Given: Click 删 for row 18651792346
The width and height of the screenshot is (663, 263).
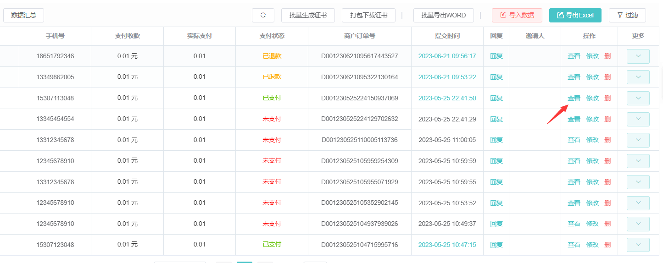Looking at the screenshot, I should 607,56.
